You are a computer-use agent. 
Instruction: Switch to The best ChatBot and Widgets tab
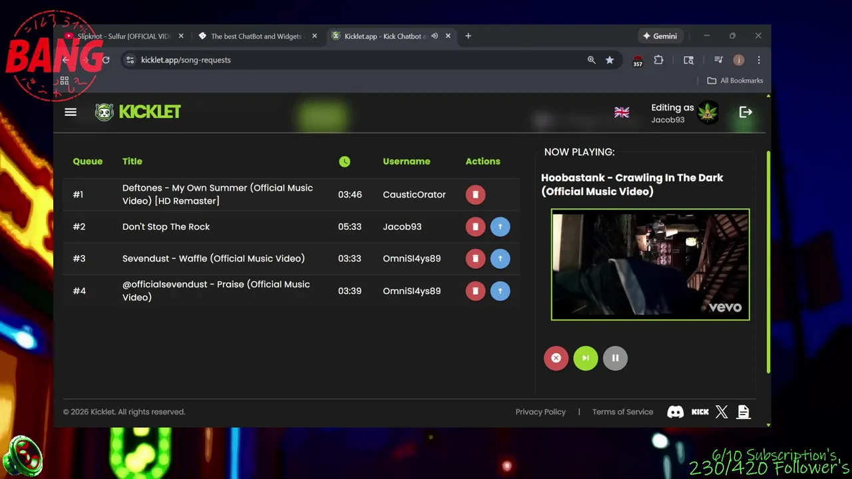coord(256,36)
